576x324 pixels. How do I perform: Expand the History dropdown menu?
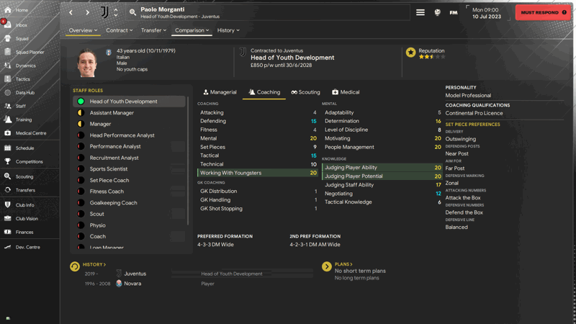click(228, 30)
